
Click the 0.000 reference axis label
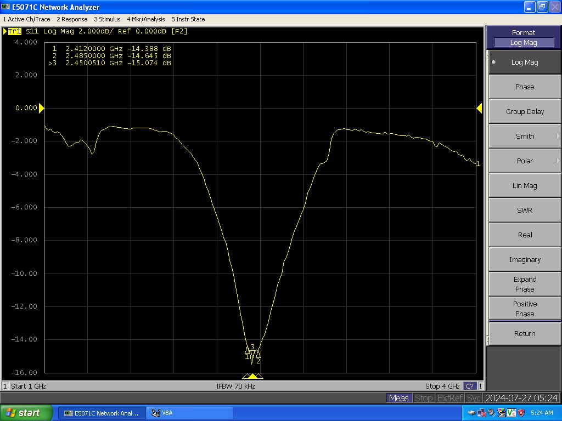26,108
